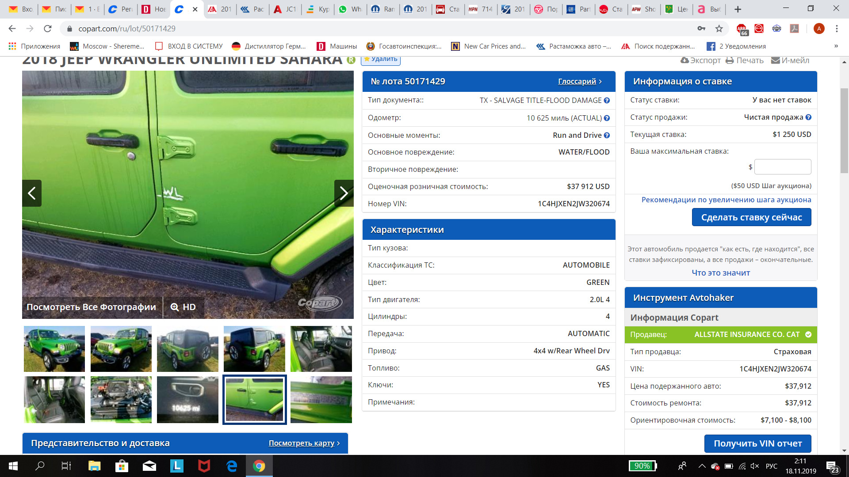Open McAfee app from taskbar
The image size is (849, 477).
pos(204,466)
